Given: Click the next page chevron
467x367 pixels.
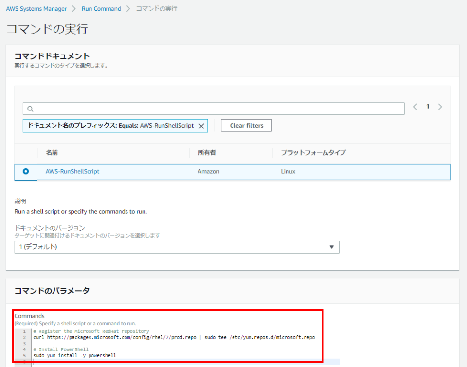Looking at the screenshot, I should [440, 106].
